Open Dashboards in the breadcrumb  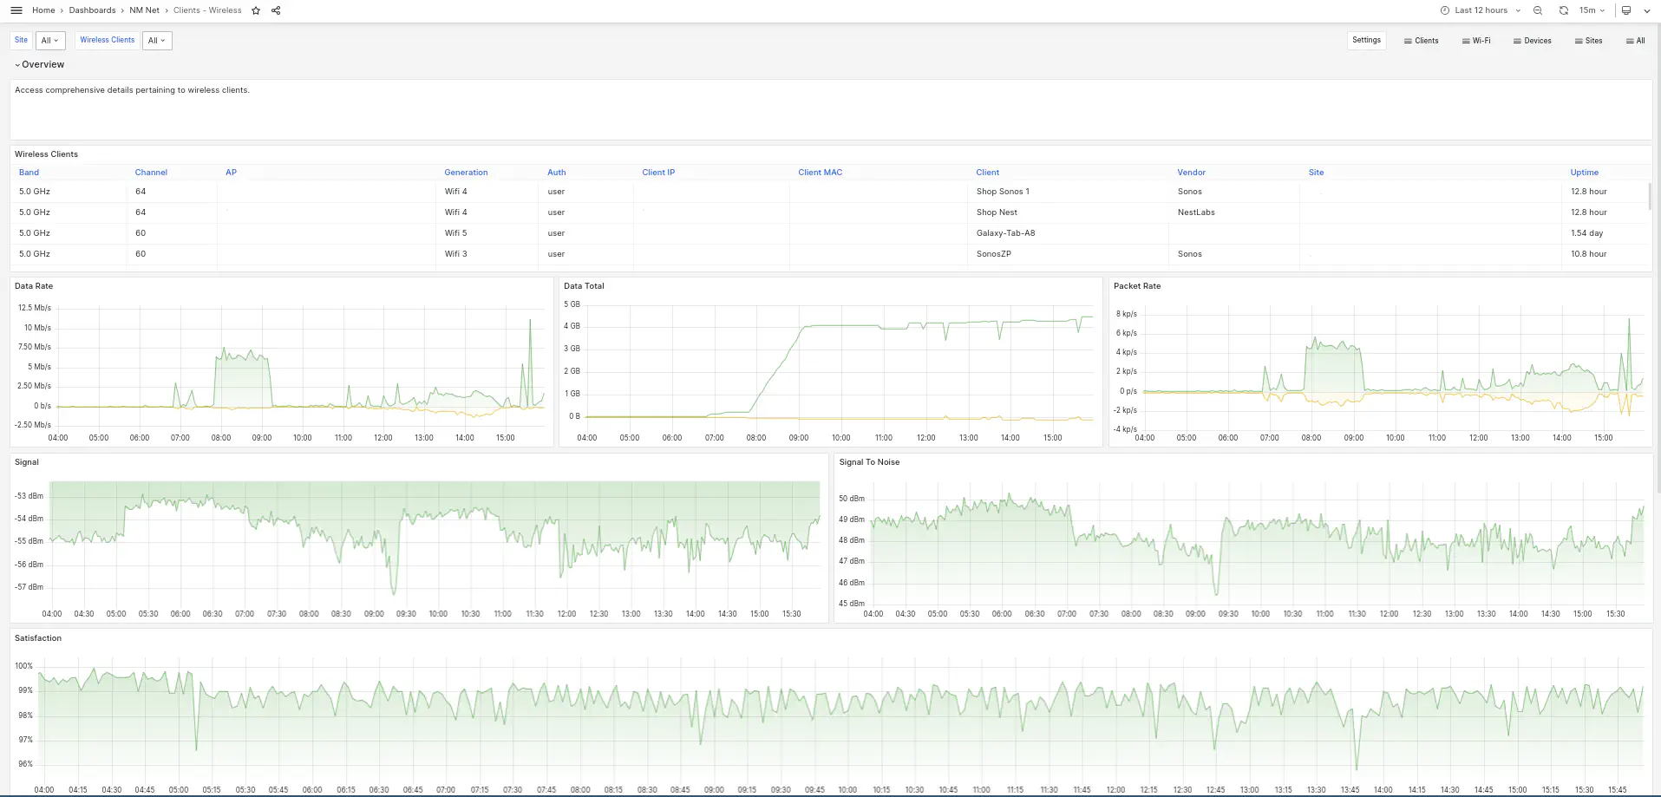tap(92, 10)
